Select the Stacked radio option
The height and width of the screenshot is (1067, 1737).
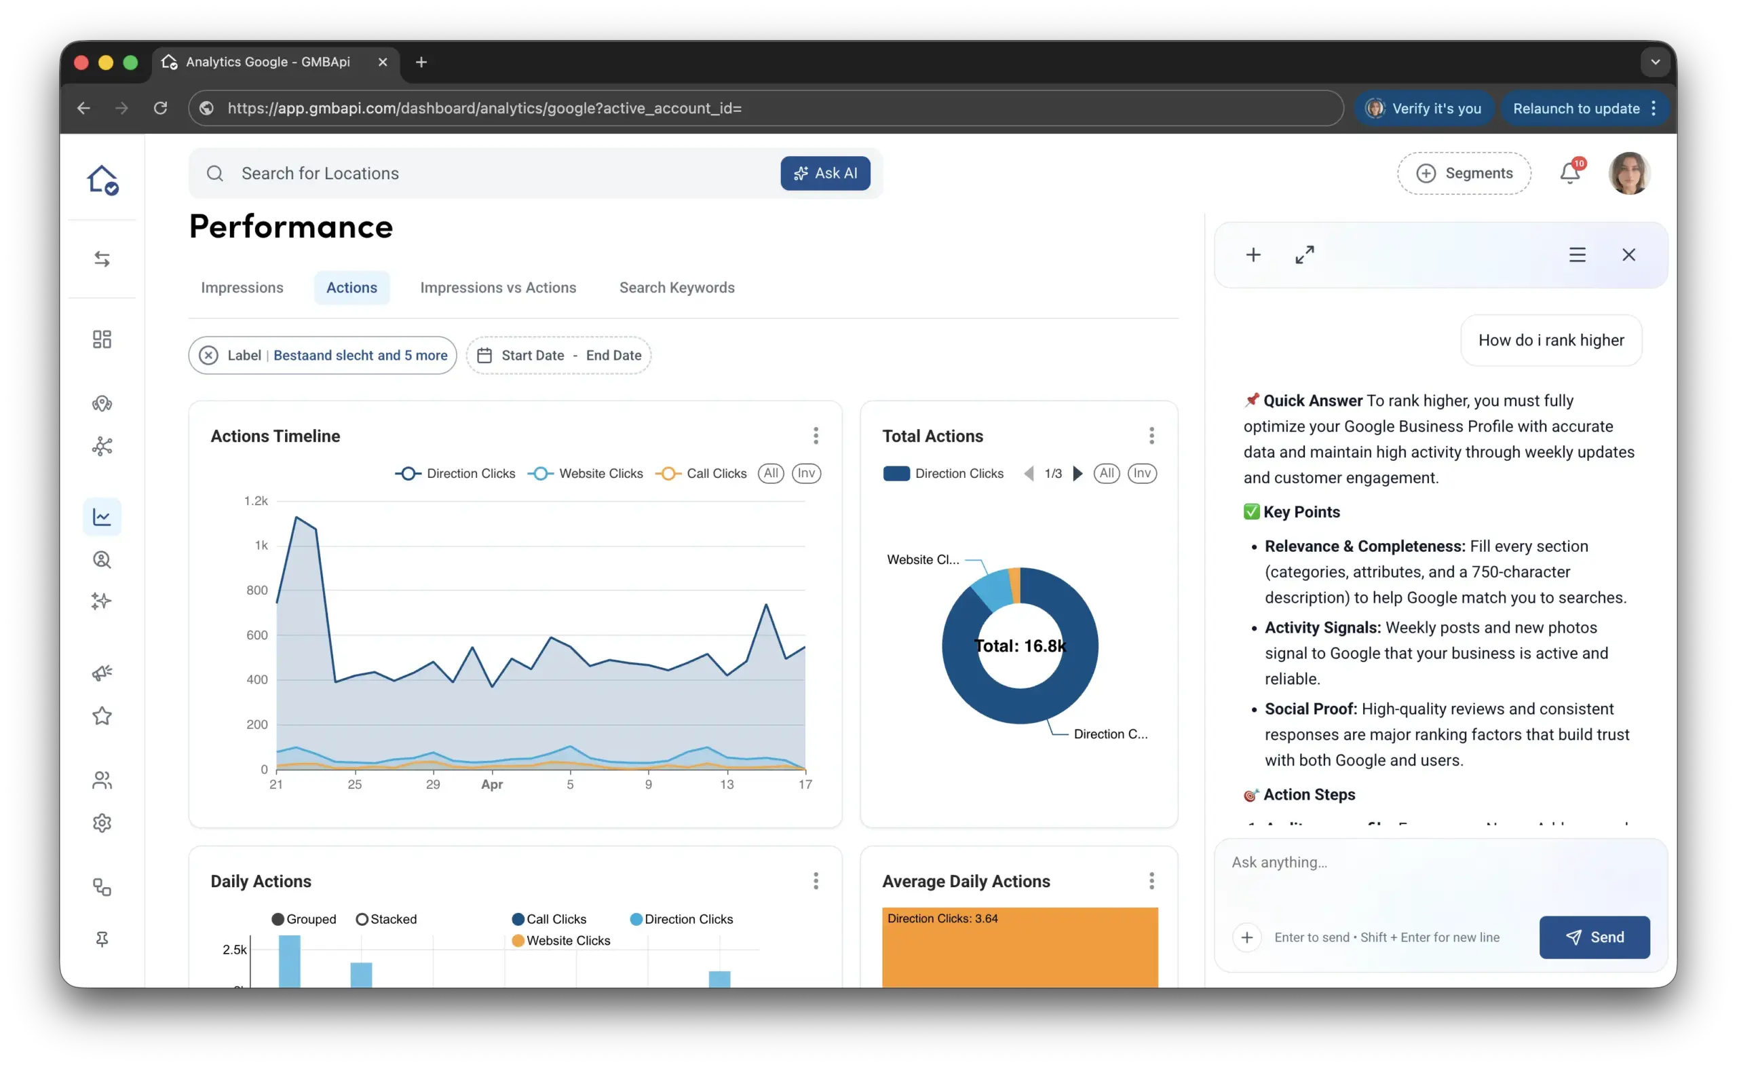(x=362, y=920)
